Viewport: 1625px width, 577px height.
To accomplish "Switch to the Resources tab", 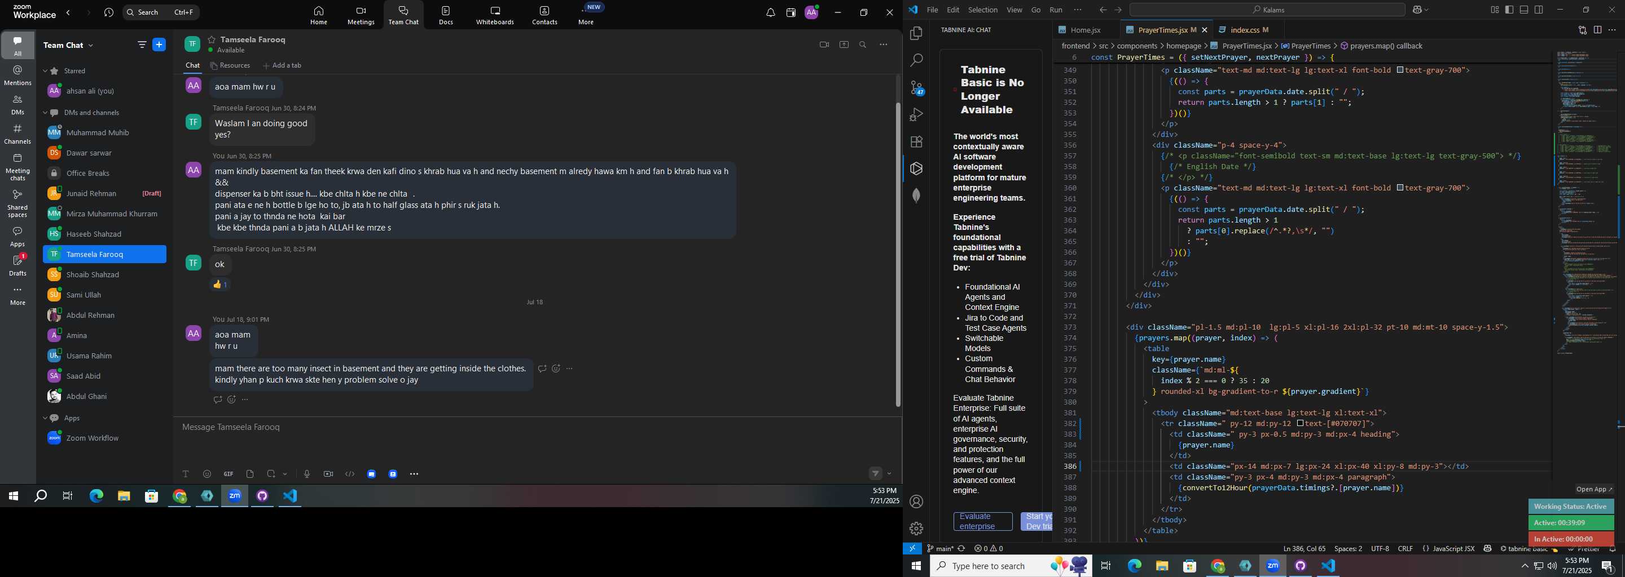I will click(x=230, y=65).
